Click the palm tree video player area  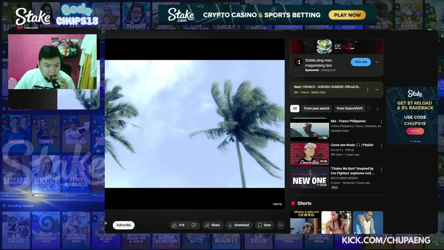pyautogui.click(x=195, y=124)
